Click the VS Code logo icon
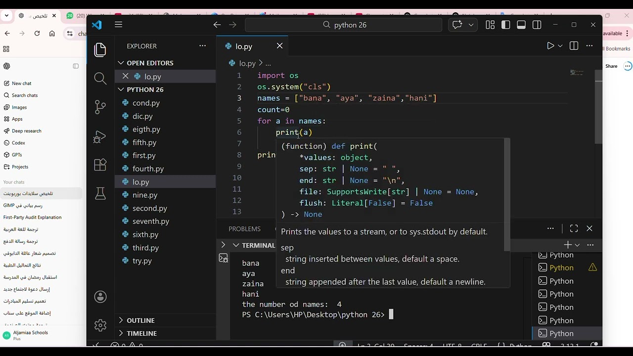This screenshot has width=633, height=356. [x=97, y=25]
